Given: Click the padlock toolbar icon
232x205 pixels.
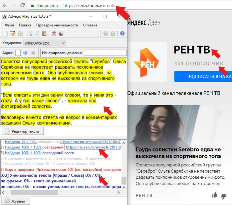Looking at the screenshot, I should click(x=113, y=33).
